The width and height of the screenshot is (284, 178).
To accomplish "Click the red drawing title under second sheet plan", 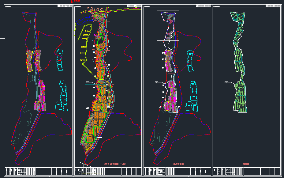I will [115, 164].
